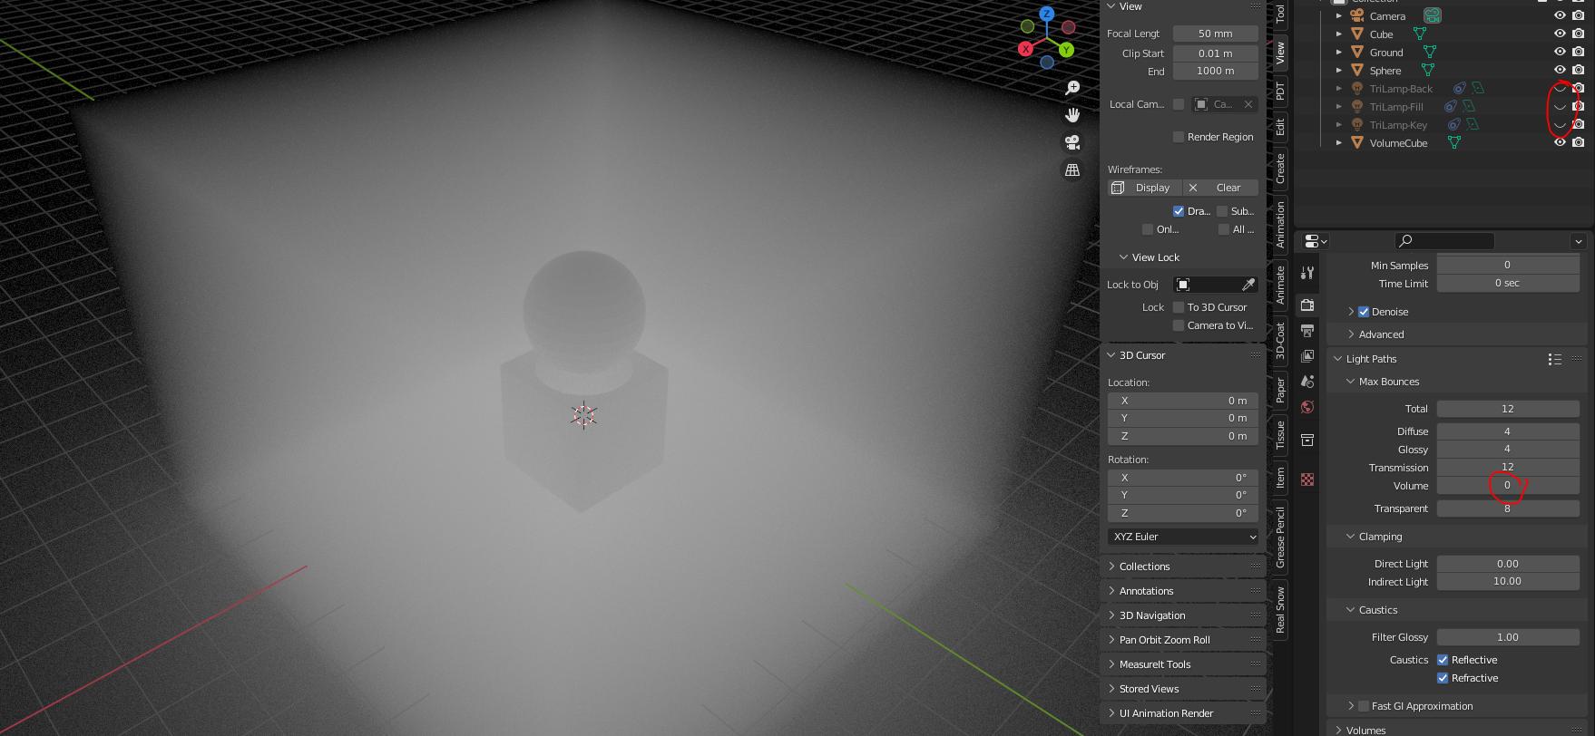The image size is (1595, 736).
Task: Toggle camera view in viewport
Action: pyautogui.click(x=1072, y=142)
